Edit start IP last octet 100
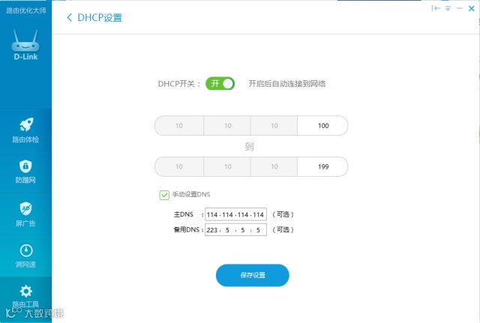The width and height of the screenshot is (480, 323). click(322, 125)
